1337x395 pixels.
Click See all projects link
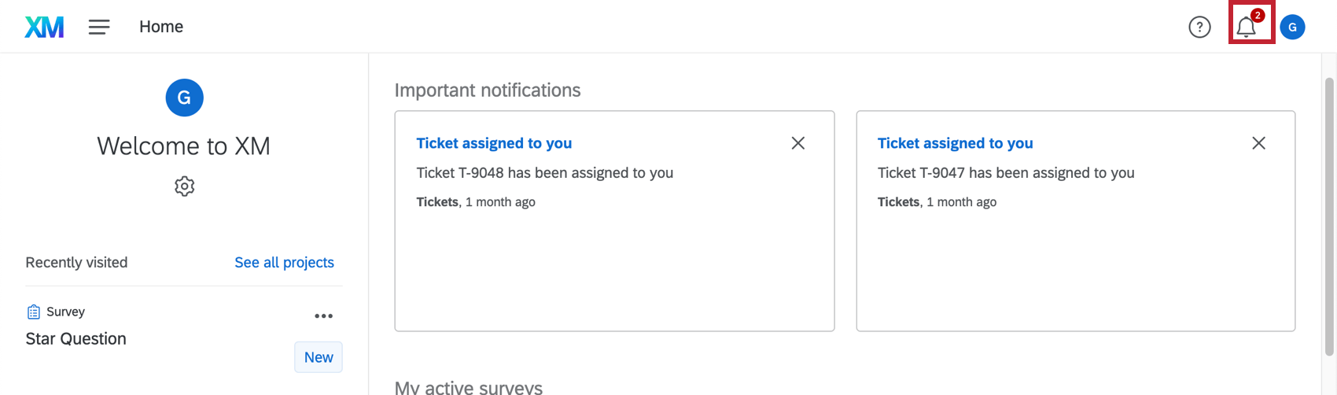(284, 263)
